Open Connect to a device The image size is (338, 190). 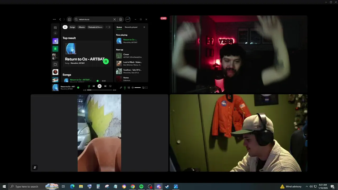click(129, 88)
